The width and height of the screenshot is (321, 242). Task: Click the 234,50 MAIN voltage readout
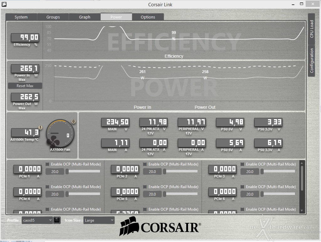point(115,122)
